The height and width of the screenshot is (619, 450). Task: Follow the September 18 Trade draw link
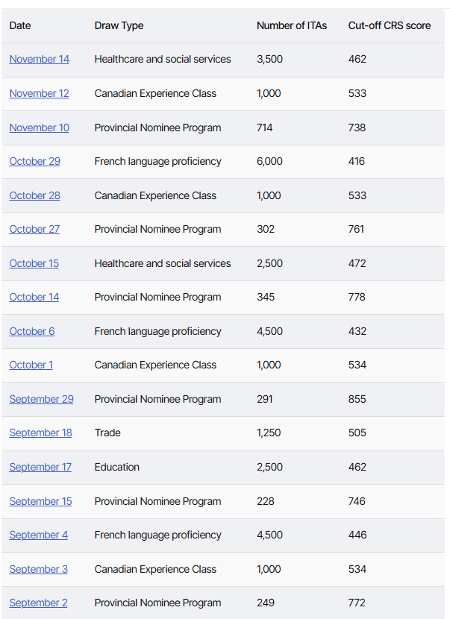coord(40,433)
